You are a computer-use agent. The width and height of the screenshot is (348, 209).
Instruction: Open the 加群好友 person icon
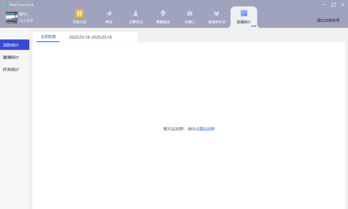[x=136, y=14]
